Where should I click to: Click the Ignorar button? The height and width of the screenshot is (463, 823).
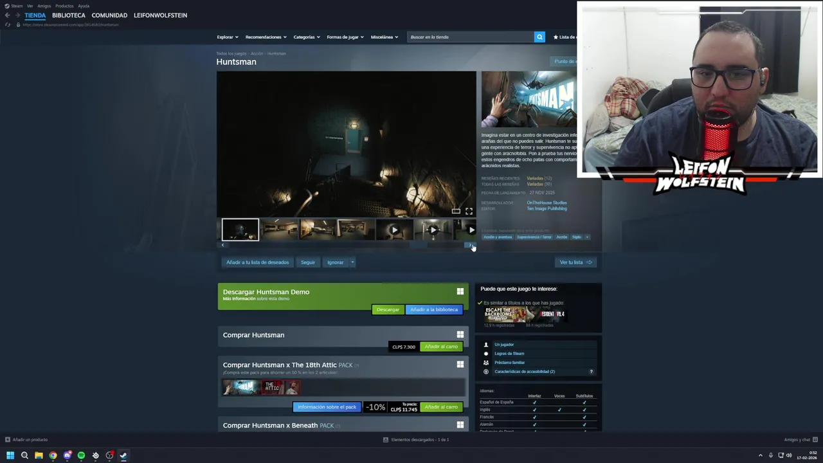pyautogui.click(x=336, y=262)
